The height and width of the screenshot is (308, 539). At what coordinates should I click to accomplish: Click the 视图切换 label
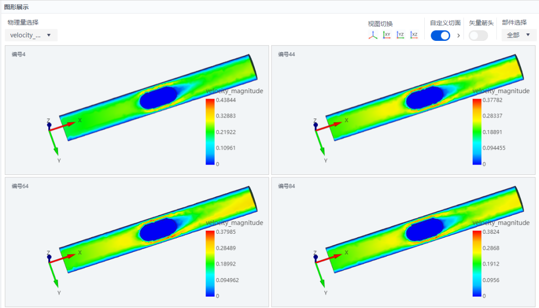tap(380, 24)
